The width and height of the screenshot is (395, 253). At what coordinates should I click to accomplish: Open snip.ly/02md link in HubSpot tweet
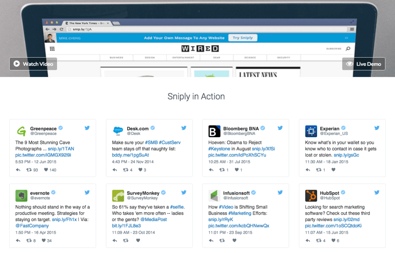point(346,220)
